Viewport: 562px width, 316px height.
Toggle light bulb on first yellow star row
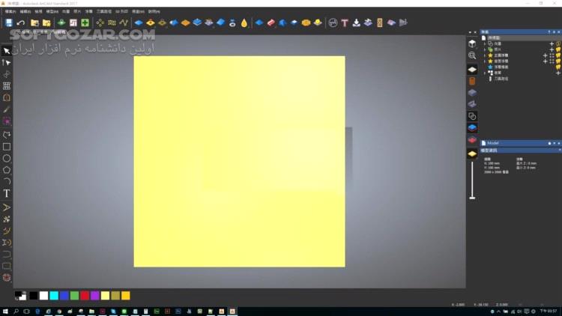[558, 55]
